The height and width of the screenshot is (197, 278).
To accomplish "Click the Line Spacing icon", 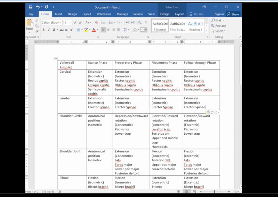I will (125, 30).
